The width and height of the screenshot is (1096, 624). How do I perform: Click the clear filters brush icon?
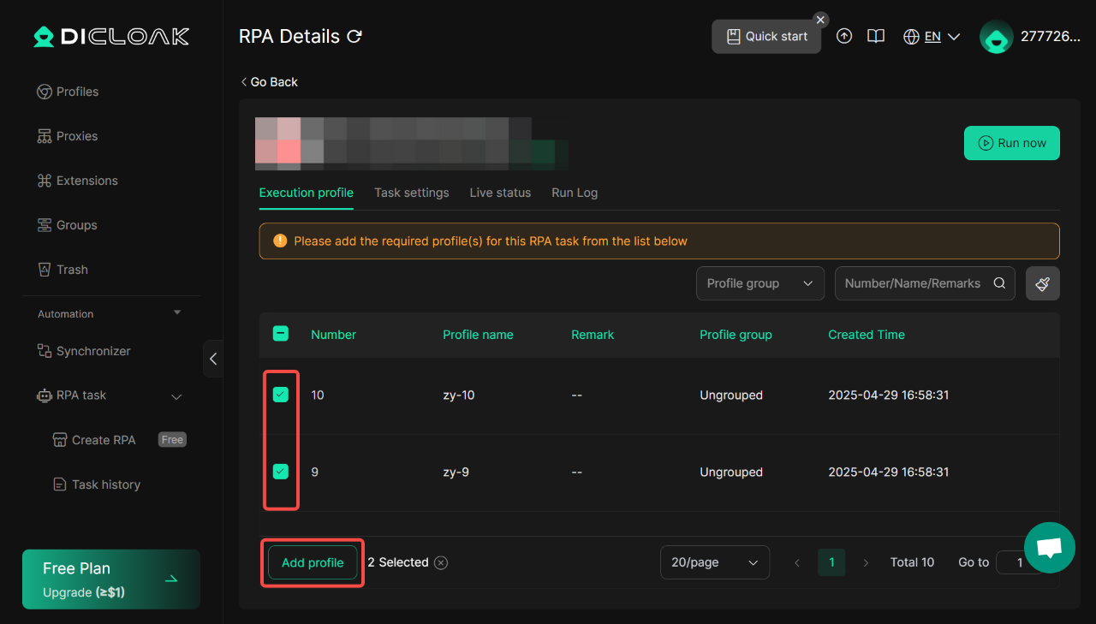pos(1043,283)
